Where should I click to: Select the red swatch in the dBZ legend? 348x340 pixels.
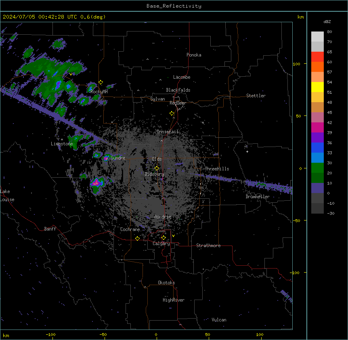click(x=317, y=57)
